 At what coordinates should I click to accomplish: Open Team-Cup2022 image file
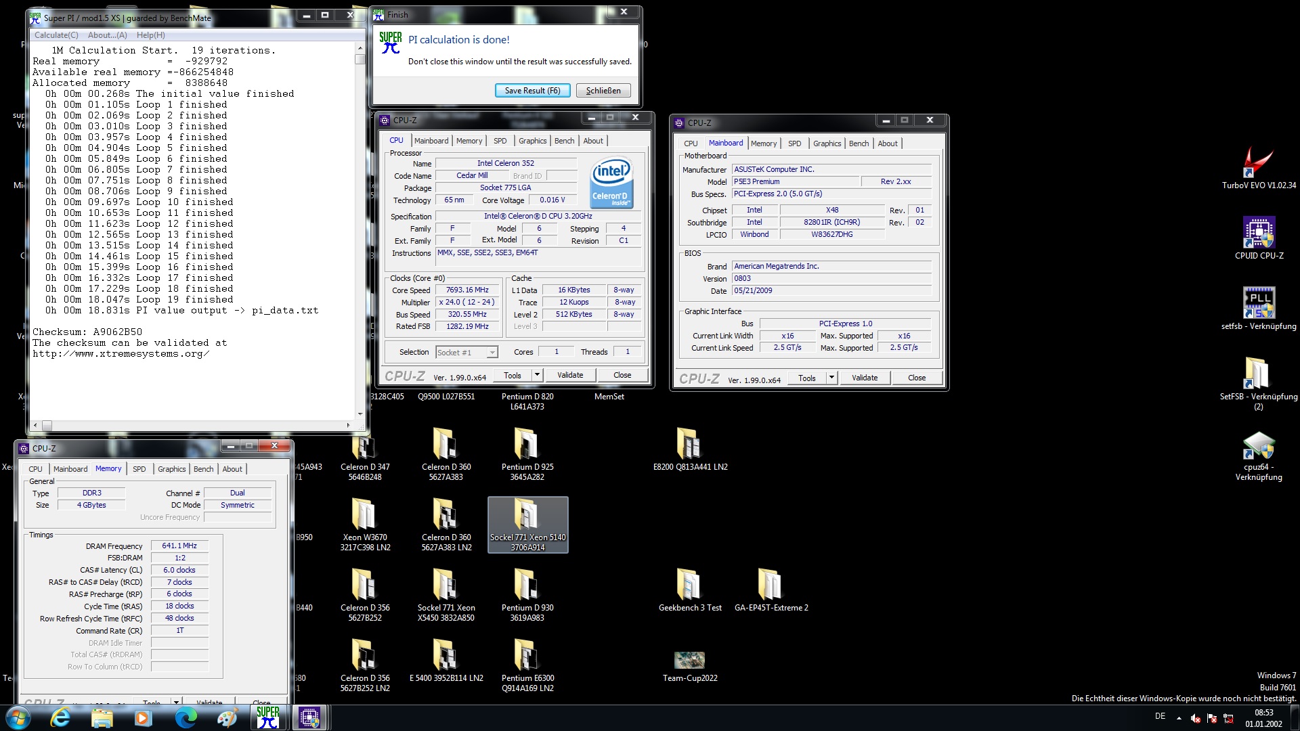(x=690, y=666)
